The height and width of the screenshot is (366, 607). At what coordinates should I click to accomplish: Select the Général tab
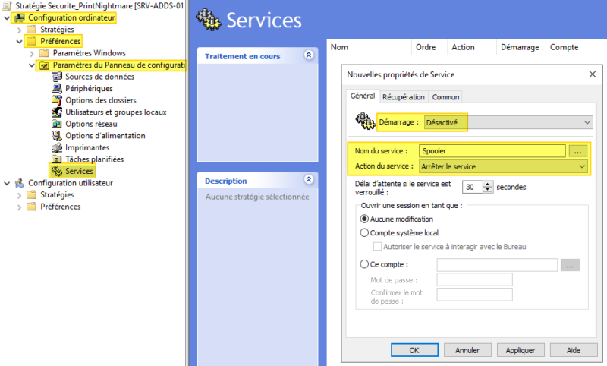[x=363, y=96]
